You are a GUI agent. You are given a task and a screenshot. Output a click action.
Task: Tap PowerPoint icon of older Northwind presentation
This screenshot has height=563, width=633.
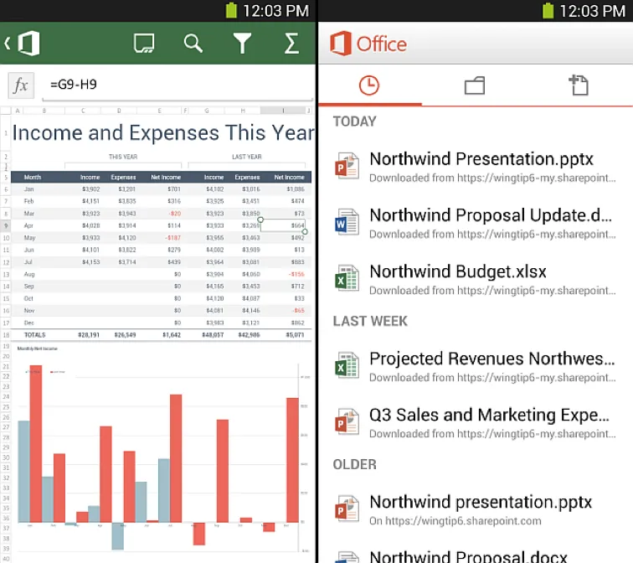347,509
